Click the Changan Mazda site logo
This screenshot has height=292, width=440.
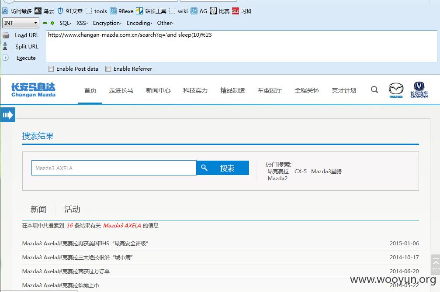33,90
